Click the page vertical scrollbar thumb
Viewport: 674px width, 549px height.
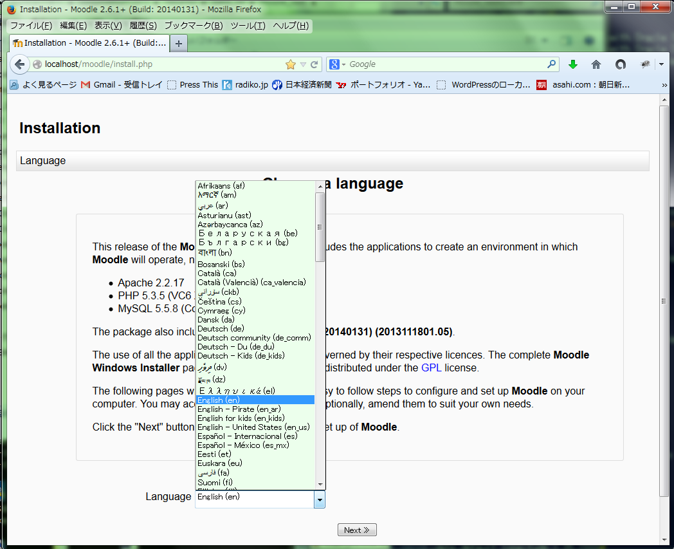click(664, 301)
